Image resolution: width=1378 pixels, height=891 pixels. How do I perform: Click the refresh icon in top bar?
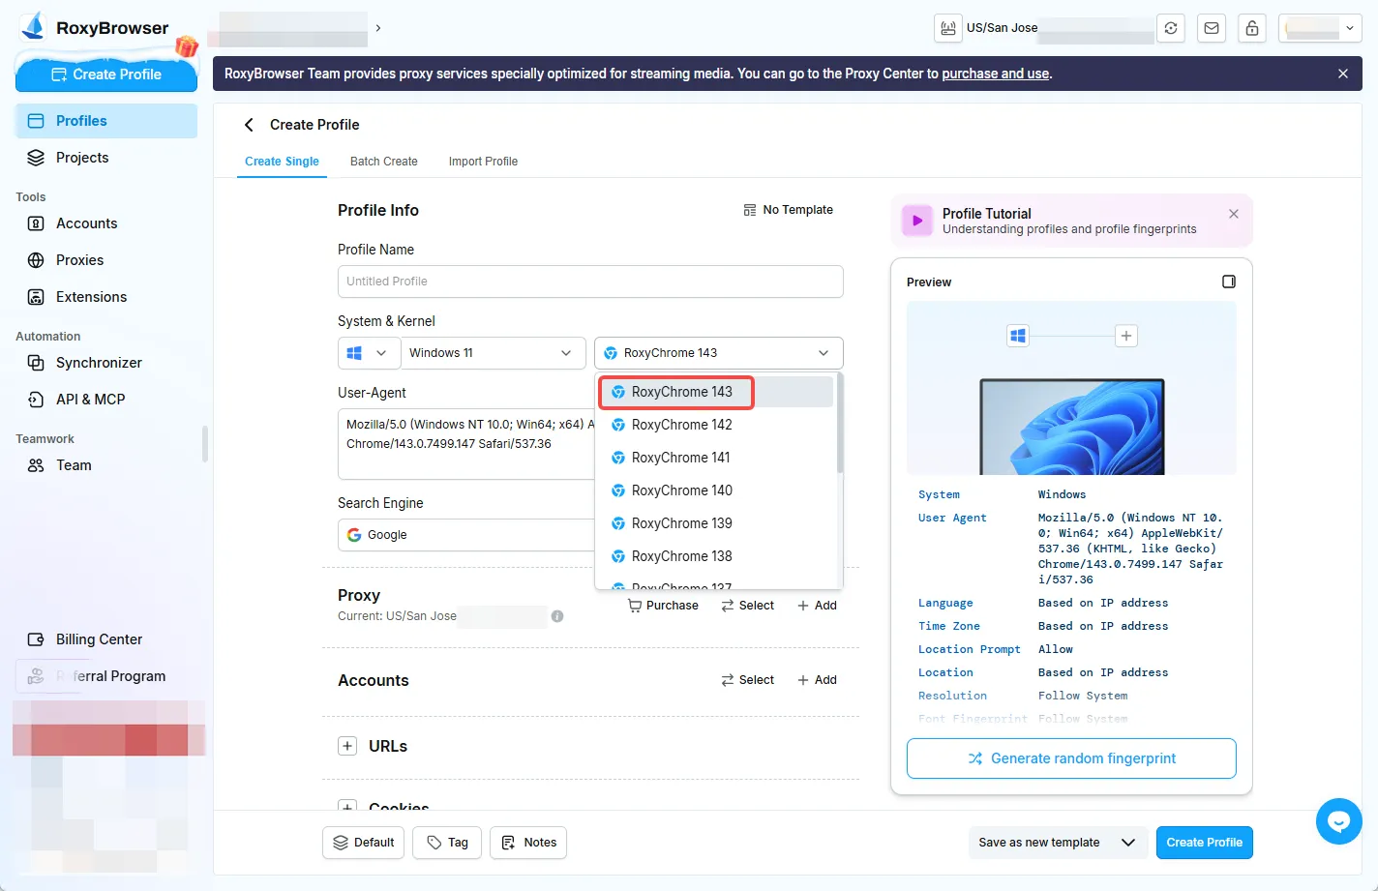[x=1171, y=28]
